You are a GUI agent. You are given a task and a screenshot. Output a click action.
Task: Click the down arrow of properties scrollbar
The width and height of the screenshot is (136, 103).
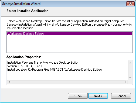click(130, 77)
